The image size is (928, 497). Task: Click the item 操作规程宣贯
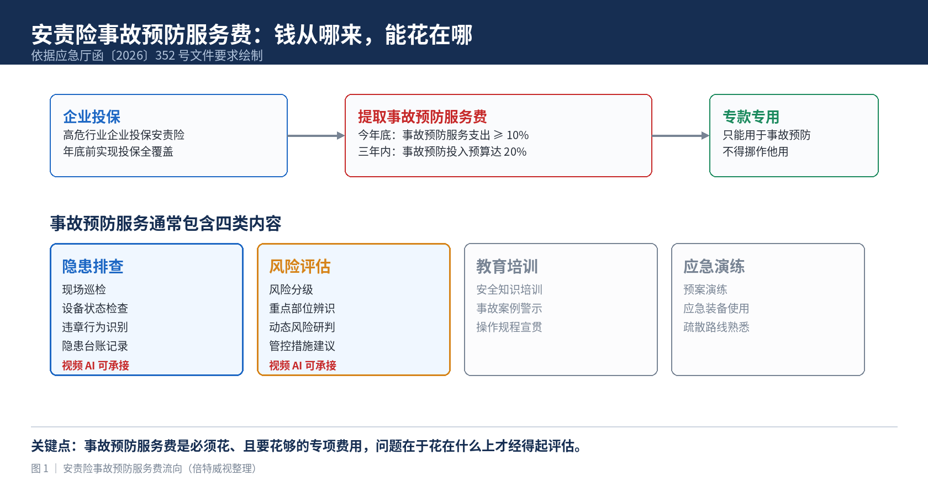click(509, 327)
